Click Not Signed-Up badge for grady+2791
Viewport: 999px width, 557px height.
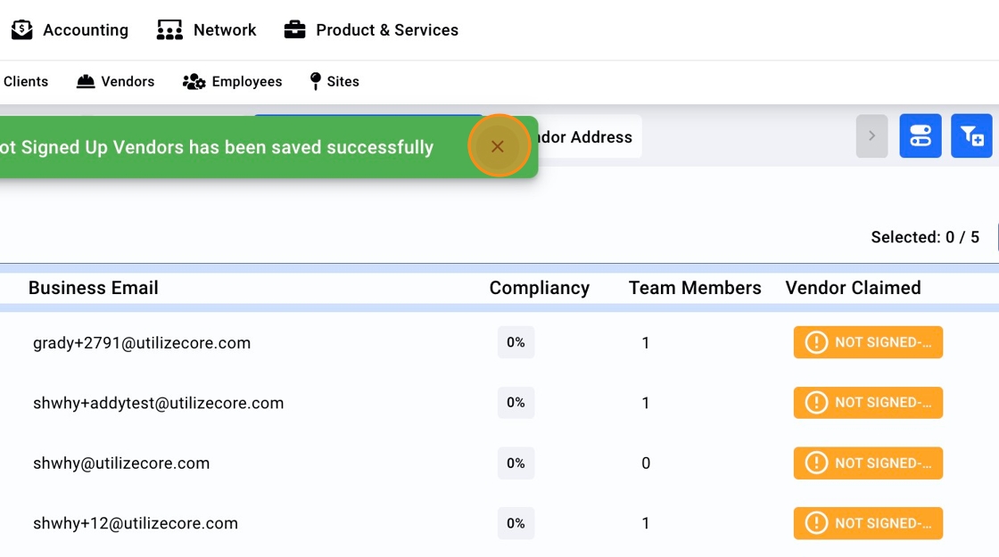coord(868,342)
